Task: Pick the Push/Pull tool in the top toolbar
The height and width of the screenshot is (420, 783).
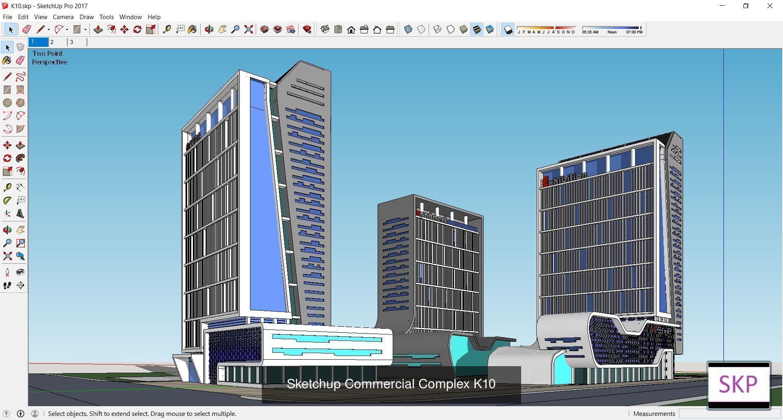Action: pos(98,29)
